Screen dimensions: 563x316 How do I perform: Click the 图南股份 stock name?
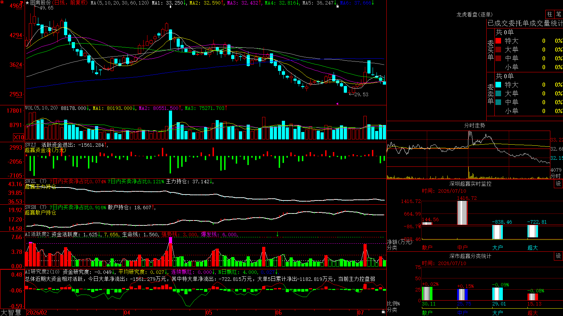point(41,3)
